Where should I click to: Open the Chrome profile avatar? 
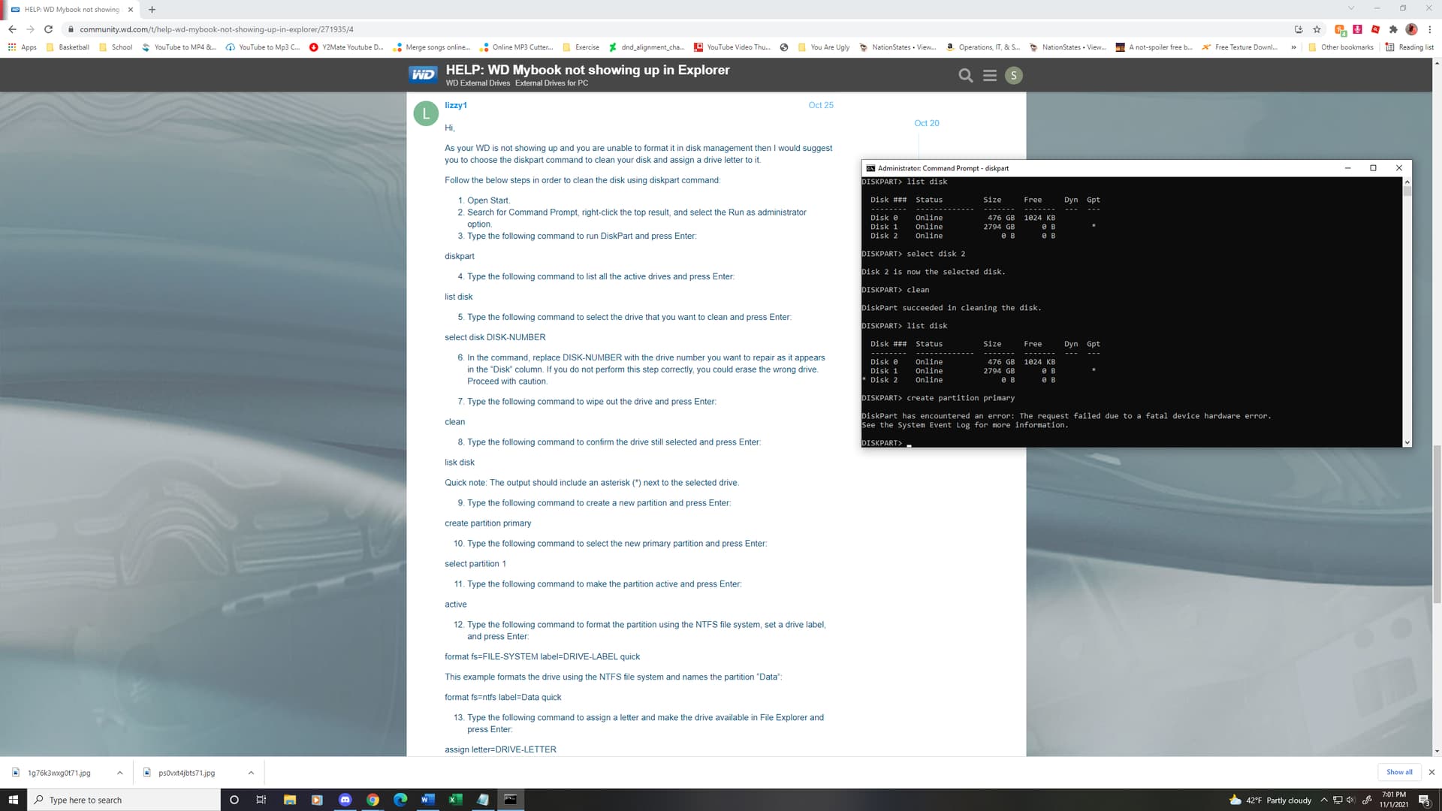(x=1411, y=29)
